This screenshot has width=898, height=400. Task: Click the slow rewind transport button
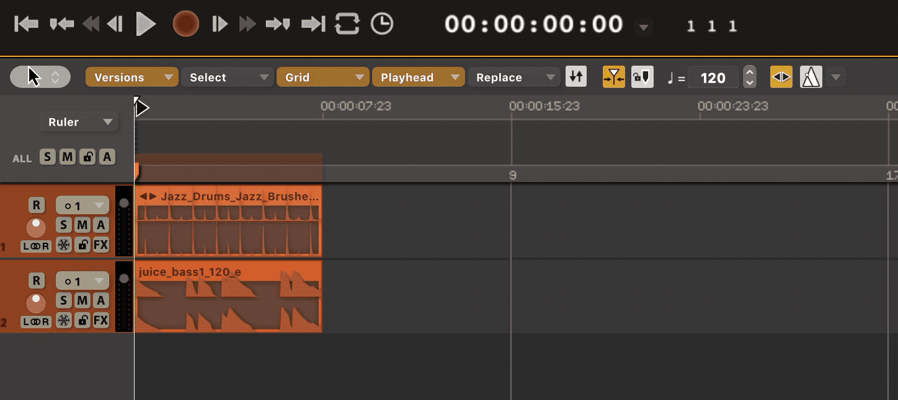115,24
